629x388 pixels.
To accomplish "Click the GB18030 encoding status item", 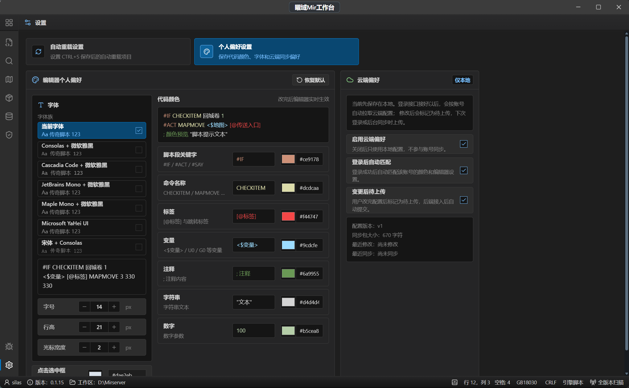I will coord(527,382).
